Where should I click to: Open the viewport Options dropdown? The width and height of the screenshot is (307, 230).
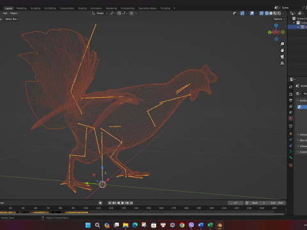point(279,19)
